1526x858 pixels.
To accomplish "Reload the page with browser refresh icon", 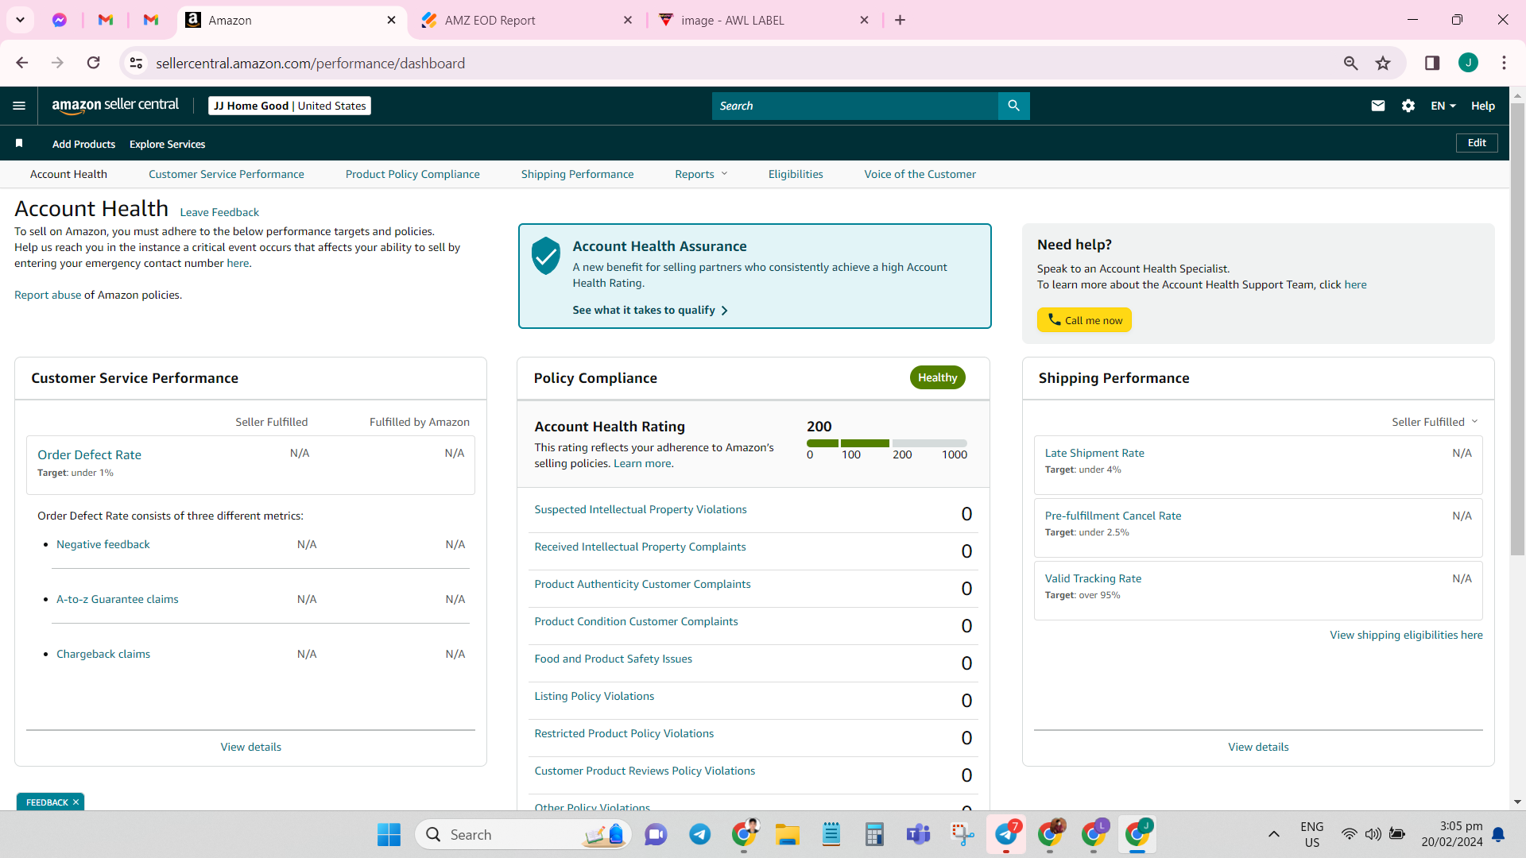I will (x=94, y=63).
